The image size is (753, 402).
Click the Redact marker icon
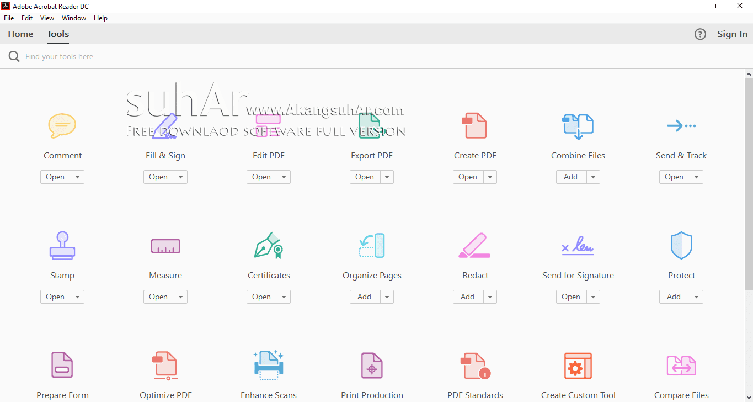[474, 246]
